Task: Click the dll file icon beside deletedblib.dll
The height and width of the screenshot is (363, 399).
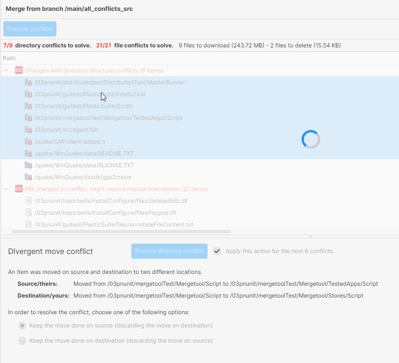Action: click(x=28, y=200)
